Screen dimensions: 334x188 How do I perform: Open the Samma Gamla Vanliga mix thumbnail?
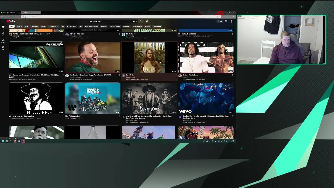(93, 98)
